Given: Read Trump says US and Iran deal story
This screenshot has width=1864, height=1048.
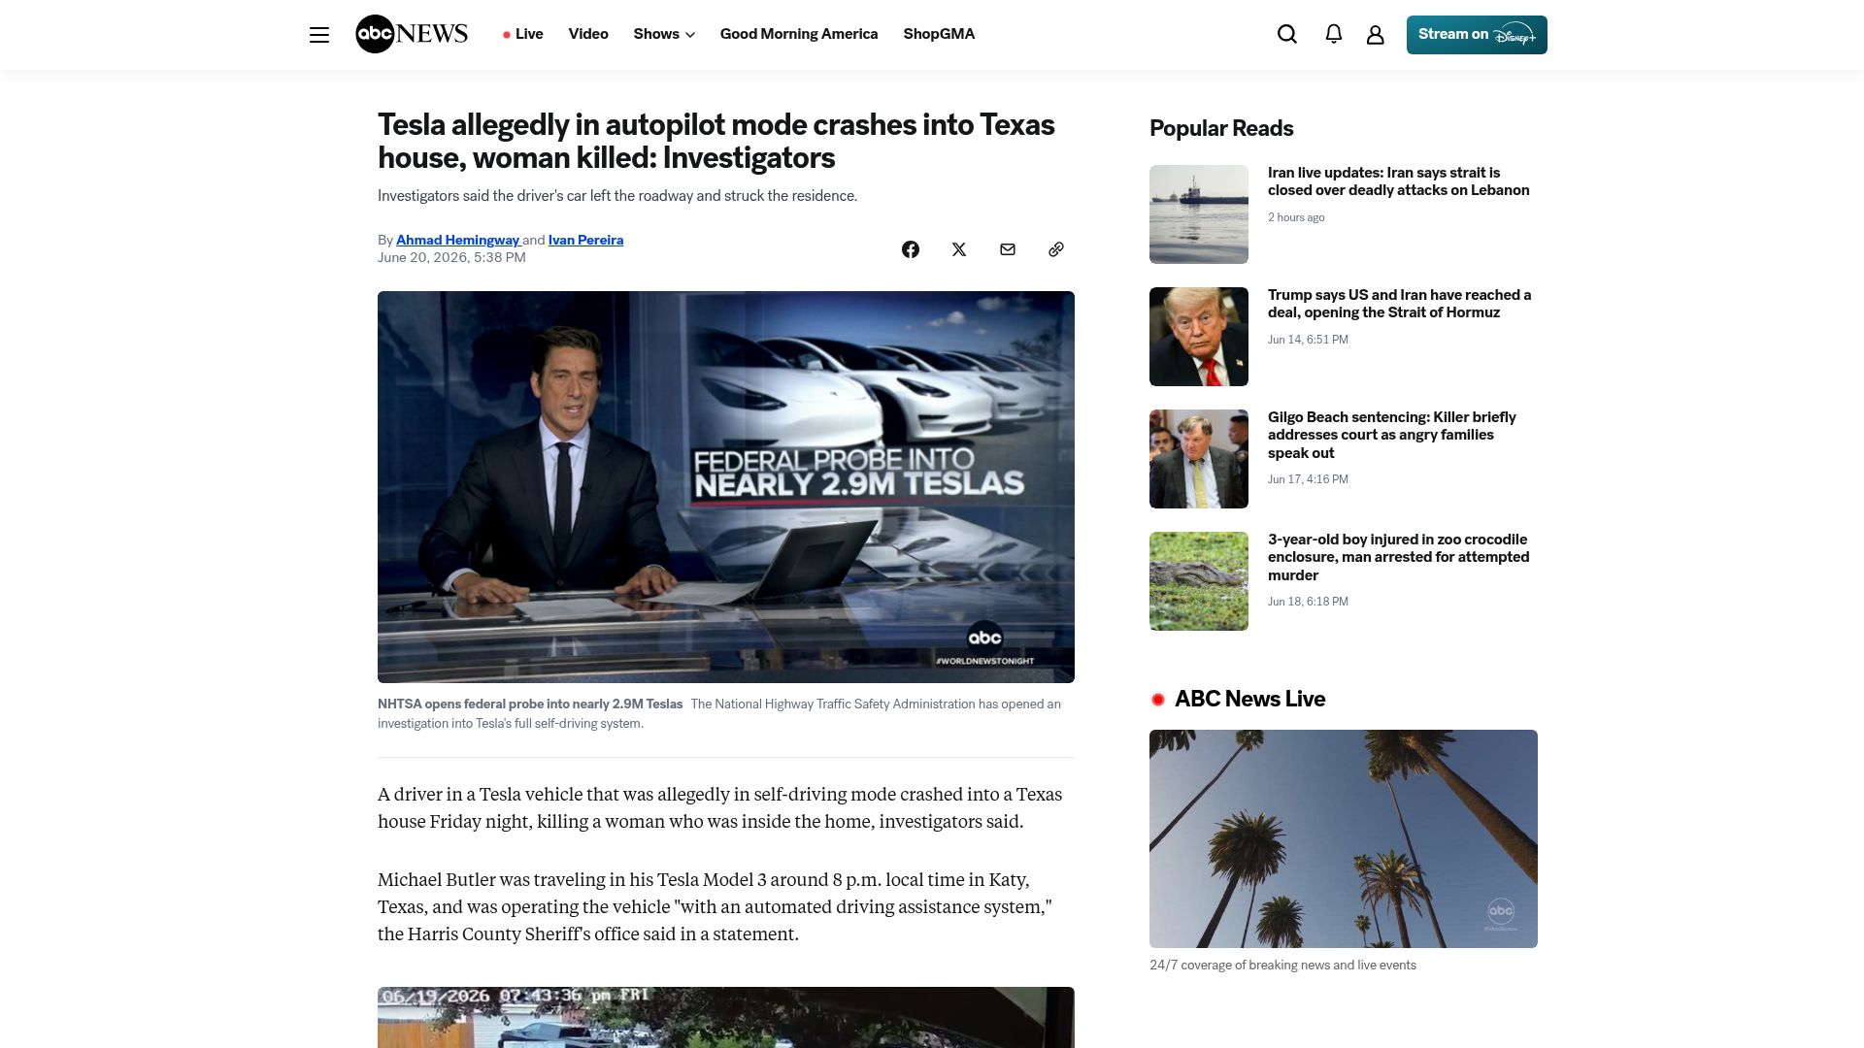Looking at the screenshot, I should [1400, 304].
